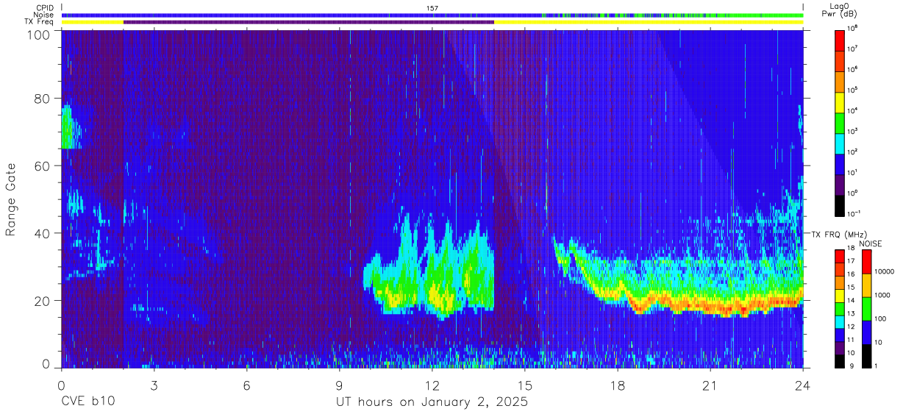Click the TX FRQ (MHz) colorbar title
This screenshot has width=903, height=417.
(x=838, y=235)
